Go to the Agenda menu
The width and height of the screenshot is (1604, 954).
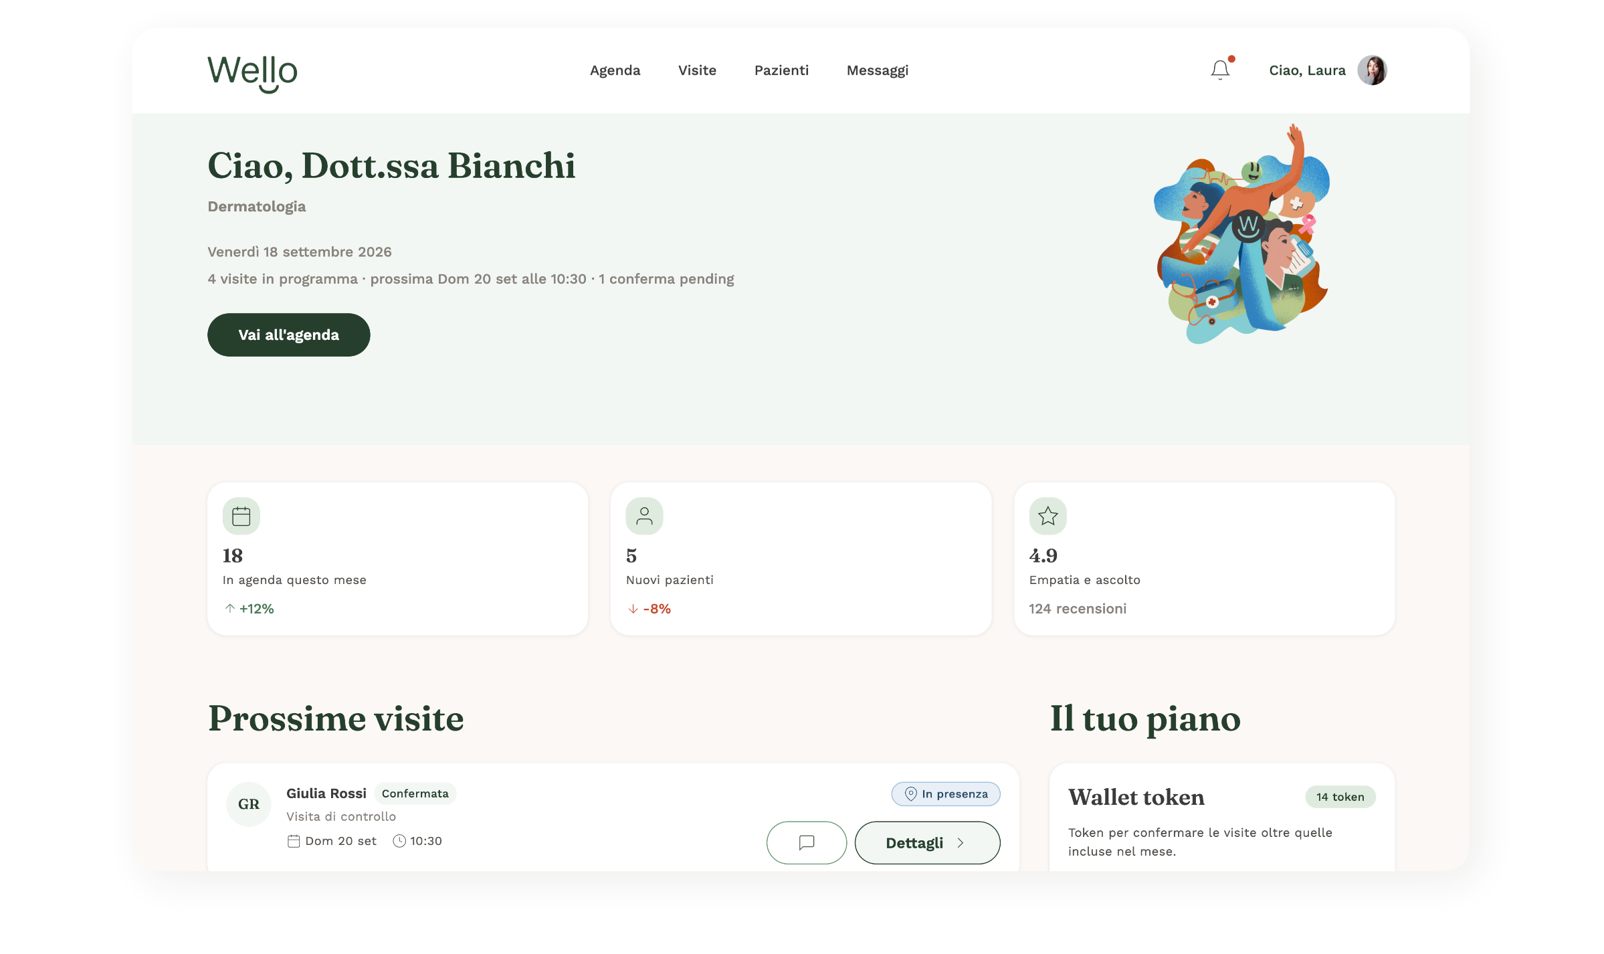click(615, 70)
